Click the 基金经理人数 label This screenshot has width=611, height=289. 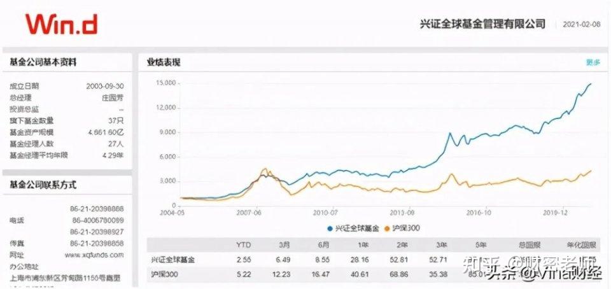32,144
